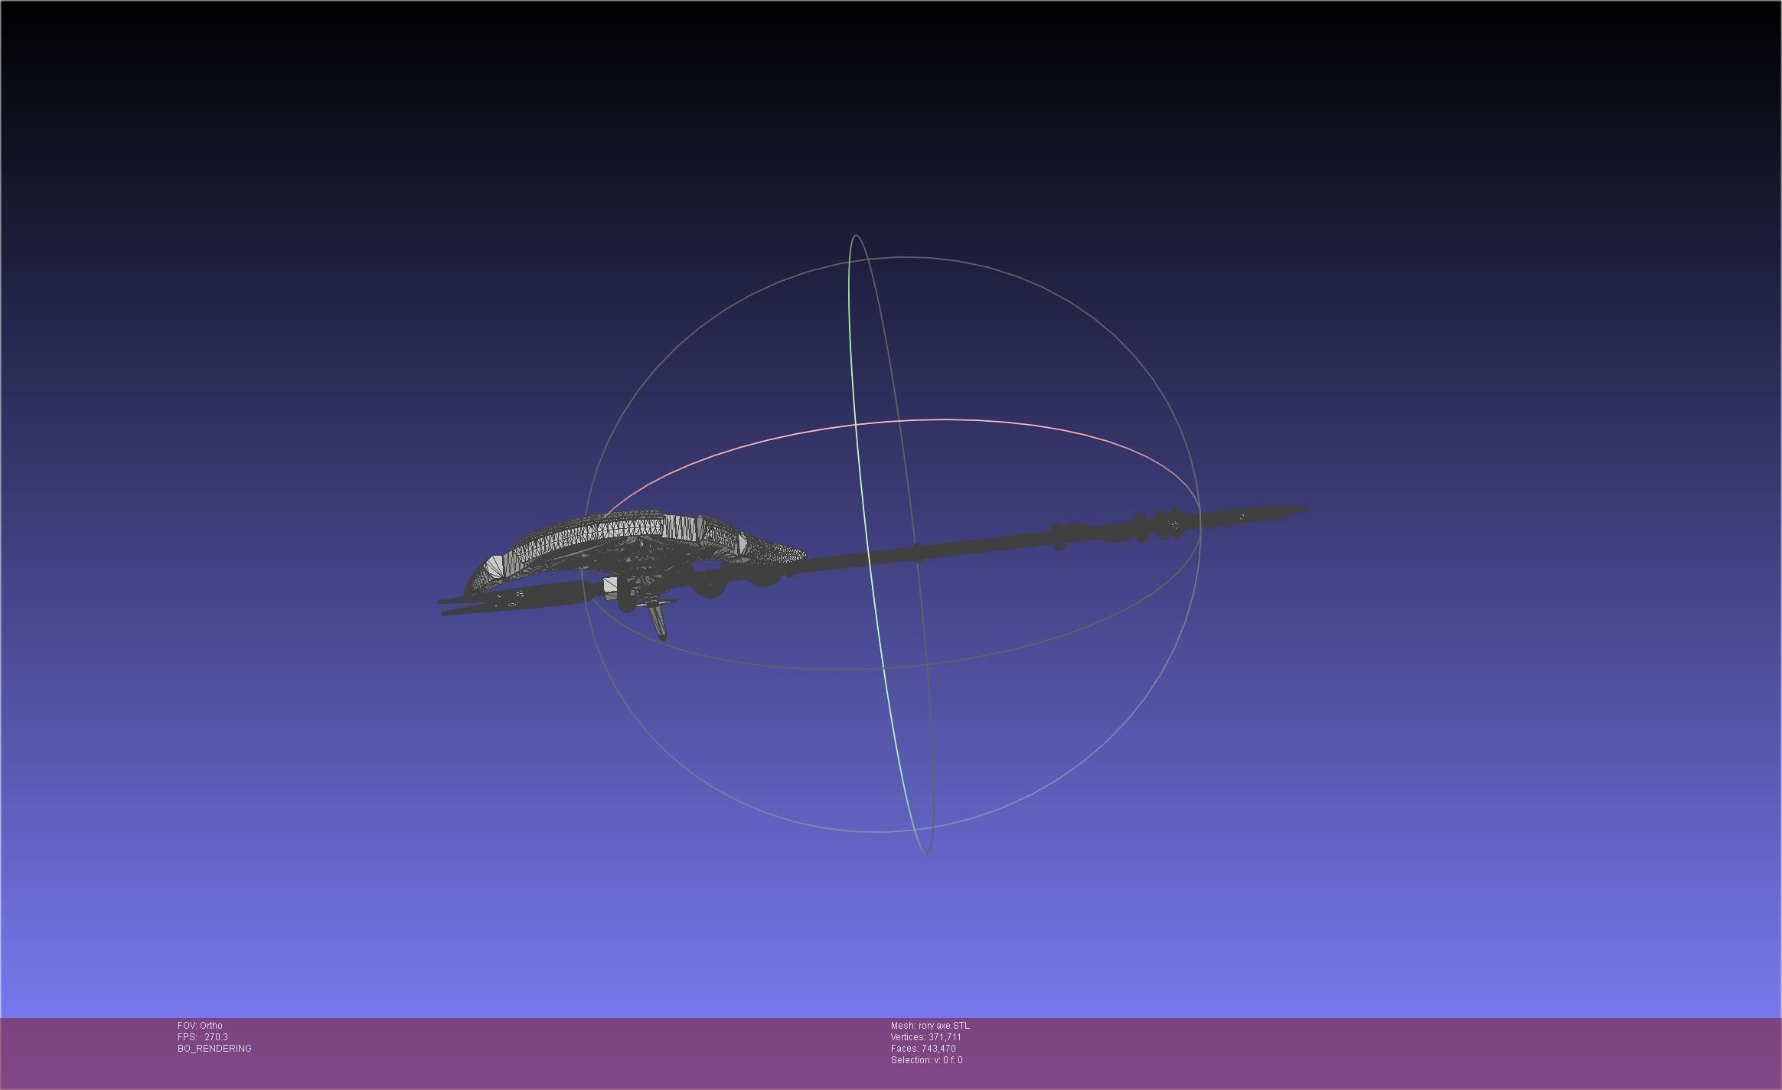Click the 'FPS: 270.3' readout
This screenshot has width=1782, height=1090.
coord(203,1037)
